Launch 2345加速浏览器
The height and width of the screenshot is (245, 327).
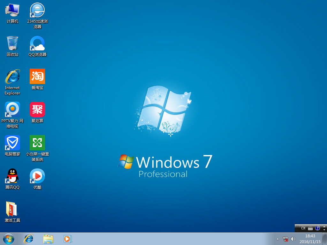(37, 10)
